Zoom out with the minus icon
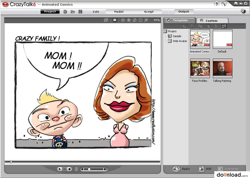The image size is (250, 178). (123, 20)
